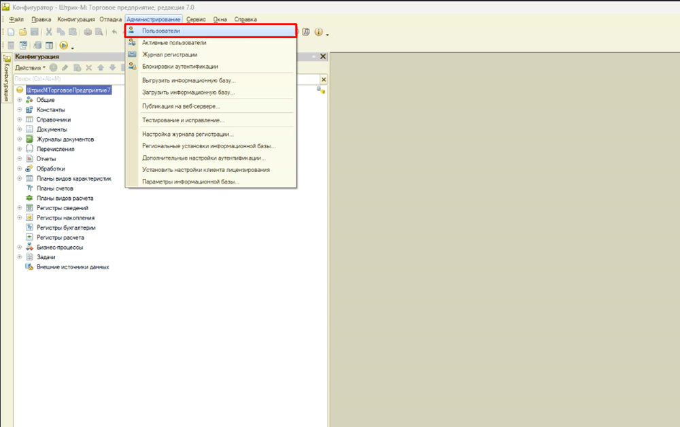Click the delete X icon in the Конфигурация toolbar
Image resolution: width=680 pixels, height=427 pixels.
click(88, 68)
